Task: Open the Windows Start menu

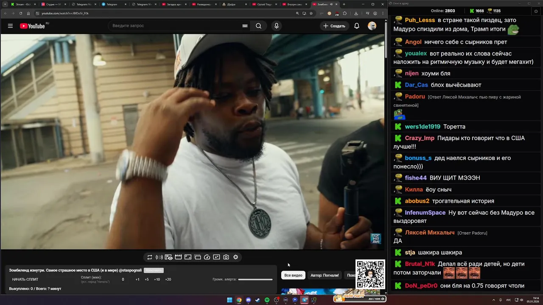Action: click(230, 300)
